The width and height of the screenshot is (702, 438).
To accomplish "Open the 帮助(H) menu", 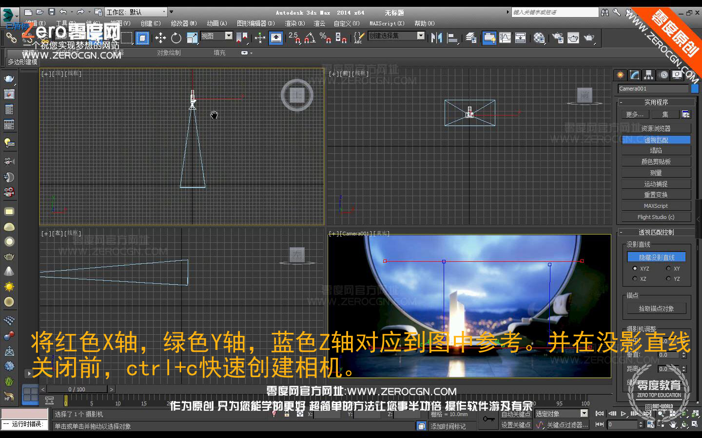I will click(425, 23).
